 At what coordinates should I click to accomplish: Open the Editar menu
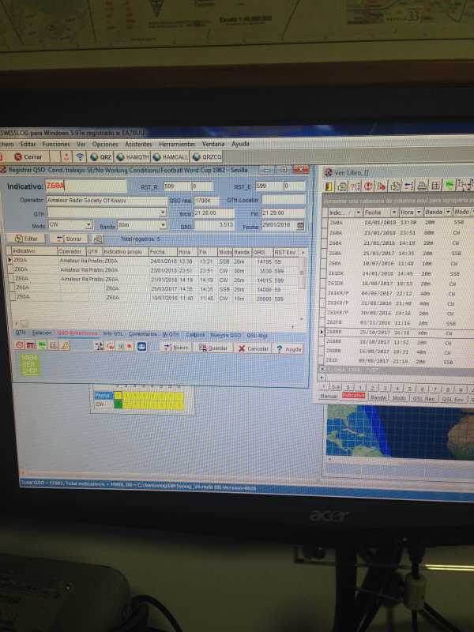(x=28, y=144)
